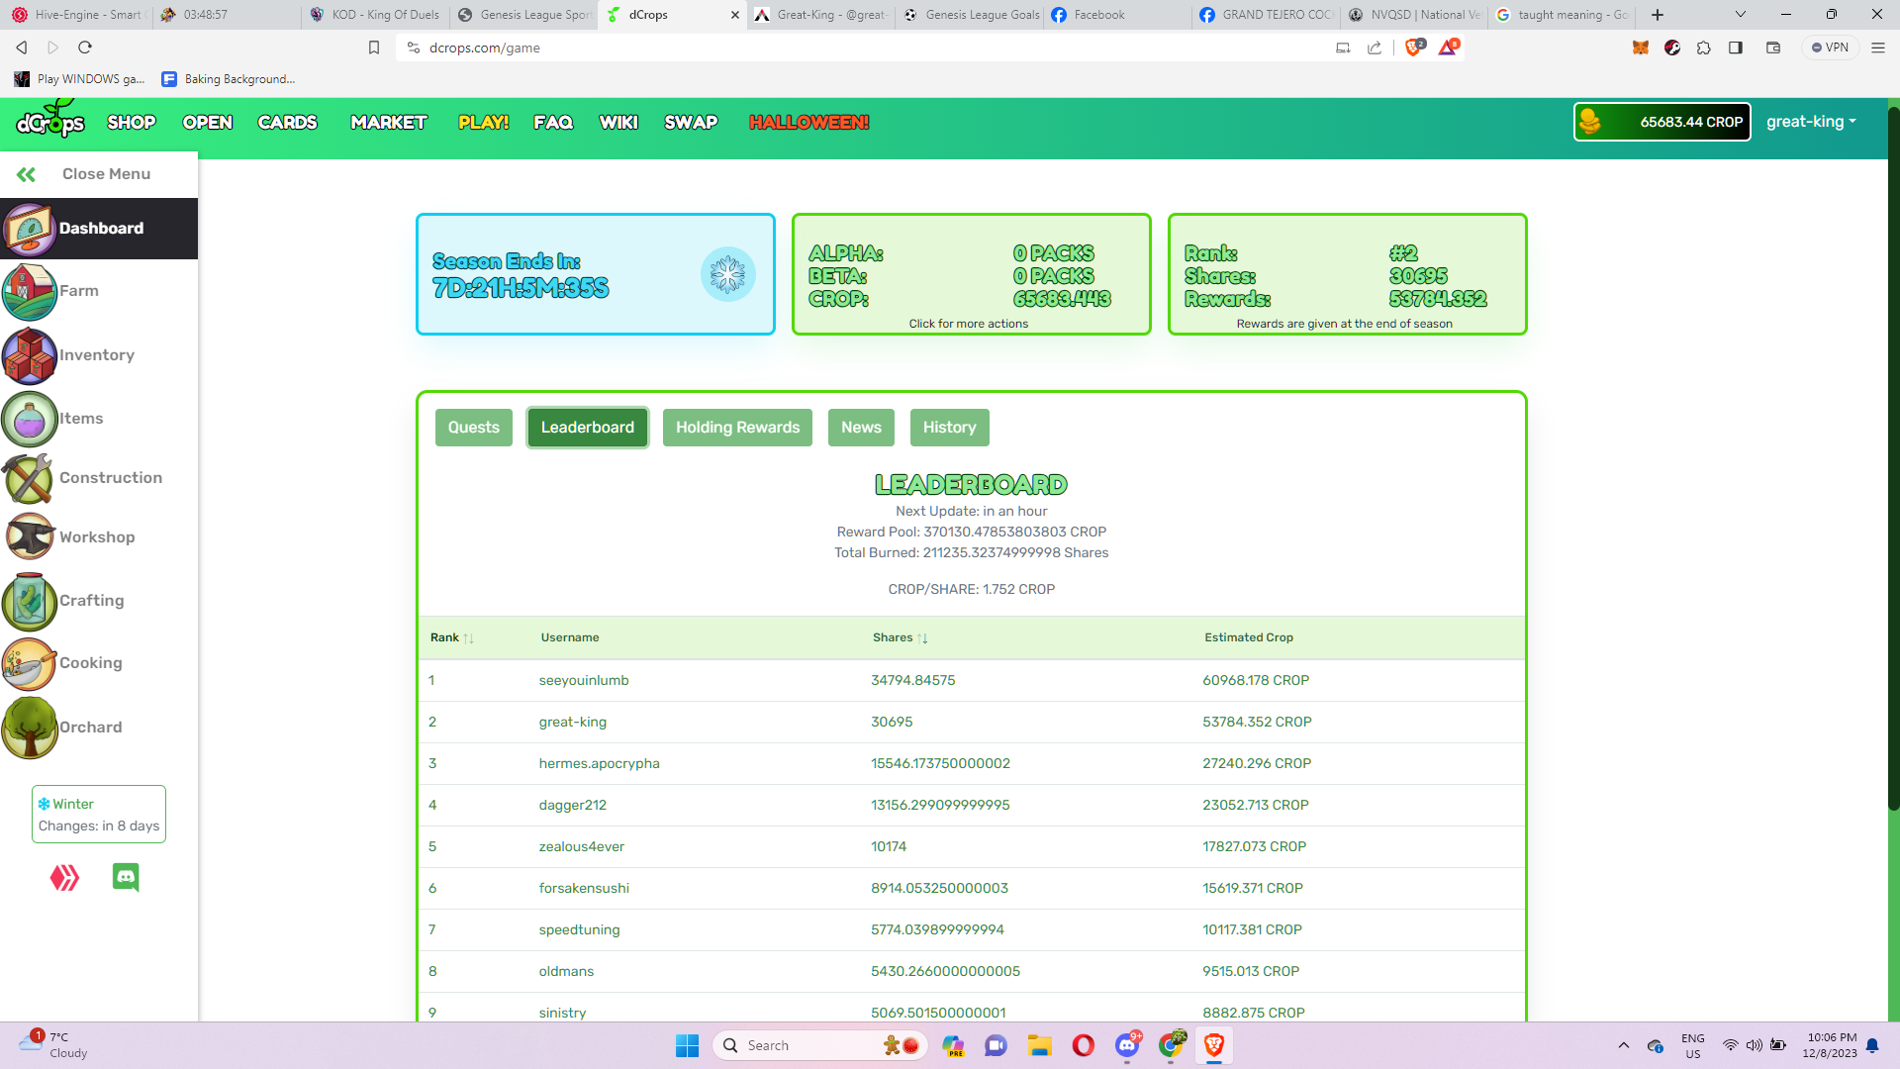Click hermes.apocrypha leaderboard row
The height and width of the screenshot is (1069, 1900).
pyautogui.click(x=971, y=763)
